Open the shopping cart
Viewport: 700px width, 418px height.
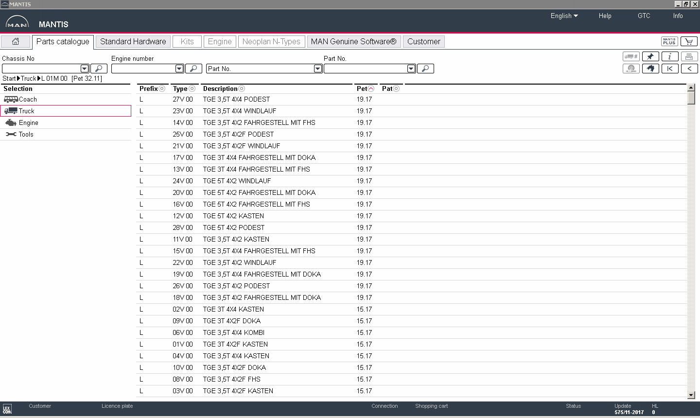(689, 42)
